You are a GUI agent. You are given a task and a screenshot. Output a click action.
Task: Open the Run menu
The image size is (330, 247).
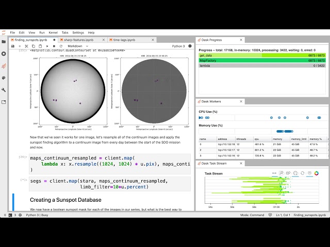(x=42, y=32)
